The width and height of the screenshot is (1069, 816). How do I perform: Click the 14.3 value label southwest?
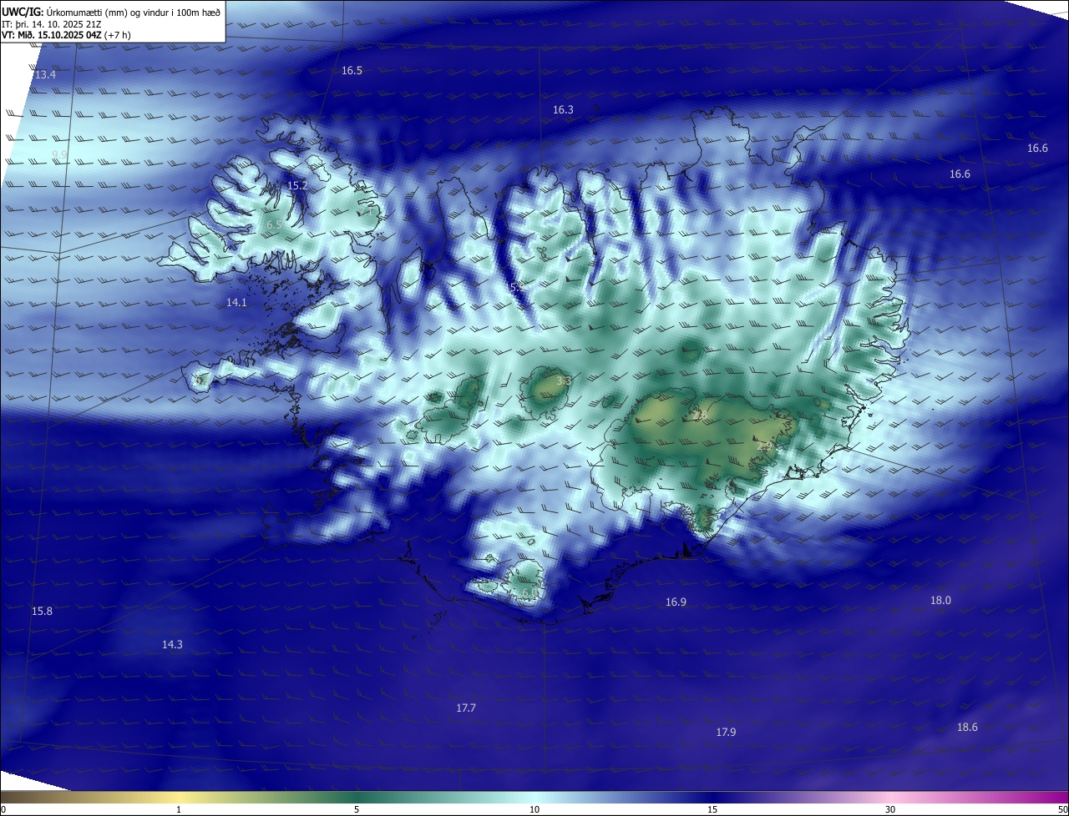172,645
